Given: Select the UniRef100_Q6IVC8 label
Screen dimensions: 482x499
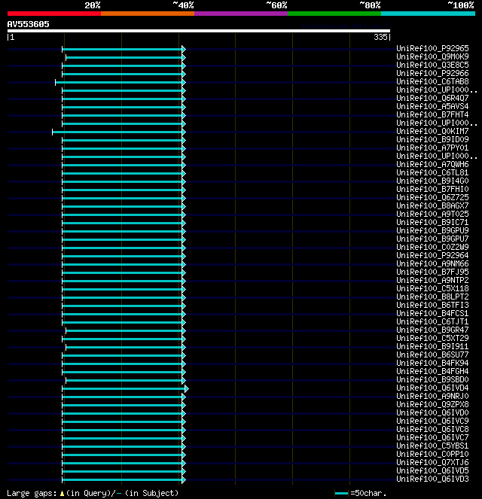Looking at the screenshot, I should [432, 429].
